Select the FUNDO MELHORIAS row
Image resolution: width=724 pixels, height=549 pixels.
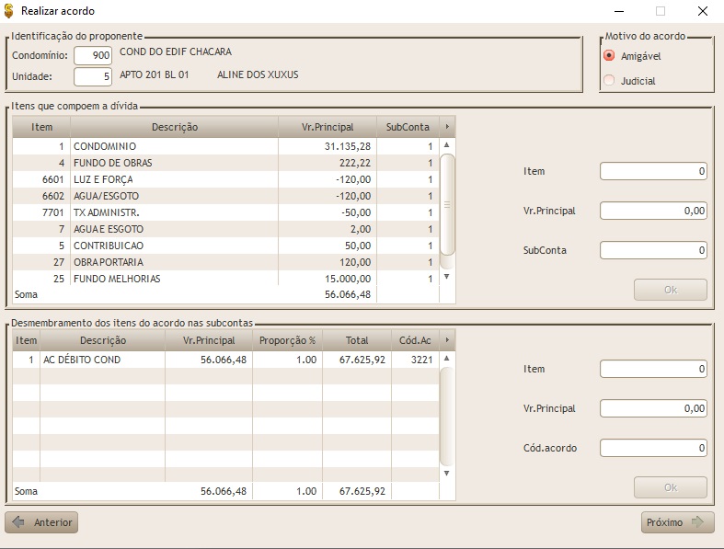tap(175, 279)
